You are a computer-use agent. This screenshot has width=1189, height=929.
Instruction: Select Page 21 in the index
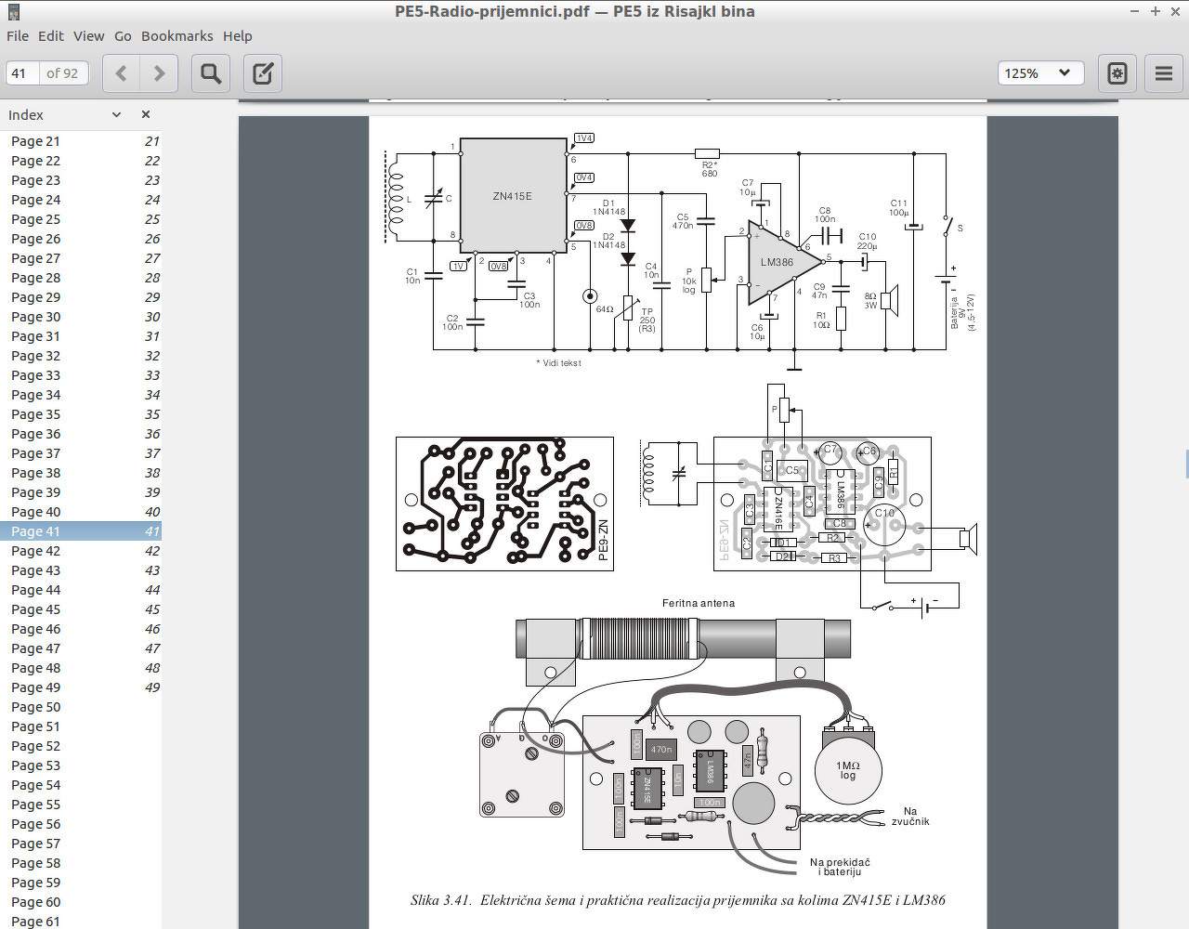pyautogui.click(x=81, y=141)
